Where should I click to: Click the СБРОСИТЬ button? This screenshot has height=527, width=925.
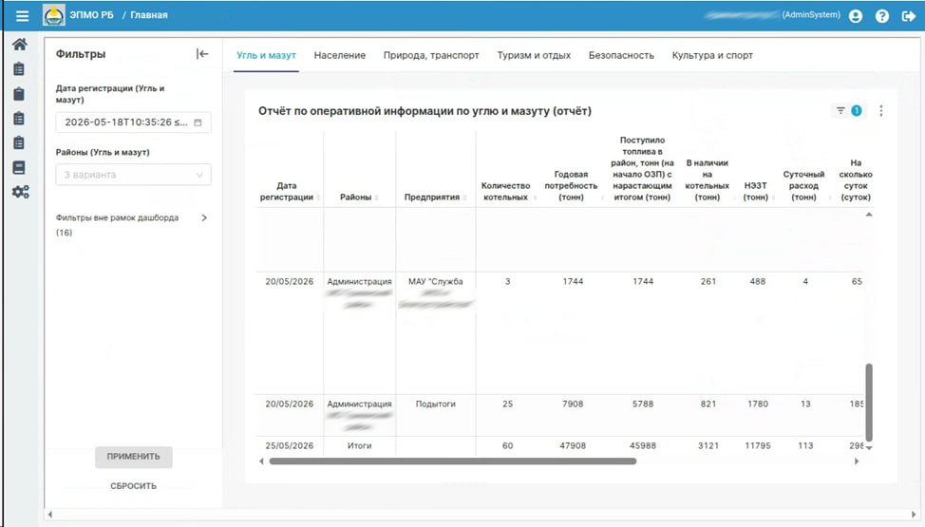click(x=133, y=486)
